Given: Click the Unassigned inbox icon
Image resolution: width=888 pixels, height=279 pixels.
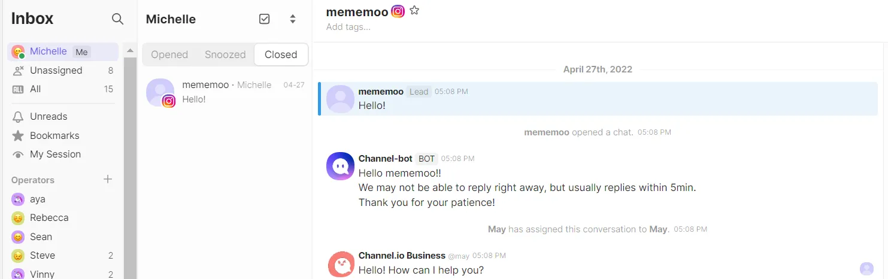Looking at the screenshot, I should click(x=19, y=71).
